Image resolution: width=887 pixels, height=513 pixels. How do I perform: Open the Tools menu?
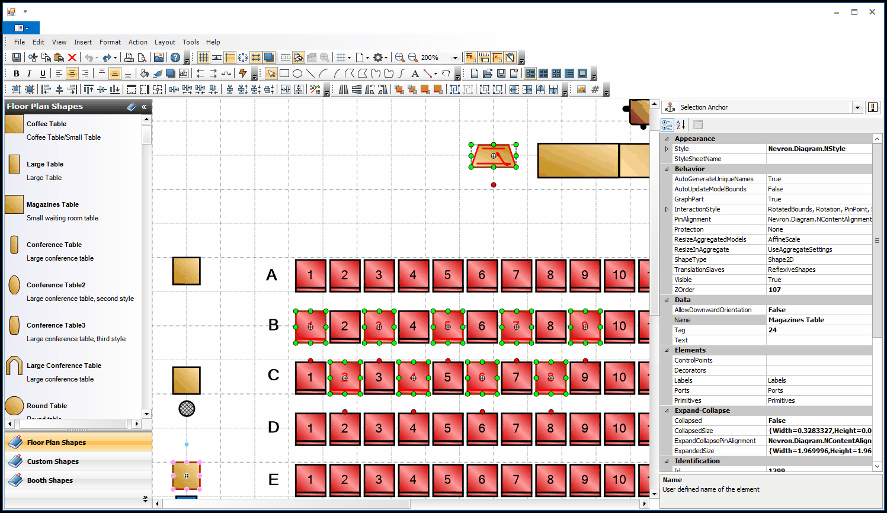(191, 42)
